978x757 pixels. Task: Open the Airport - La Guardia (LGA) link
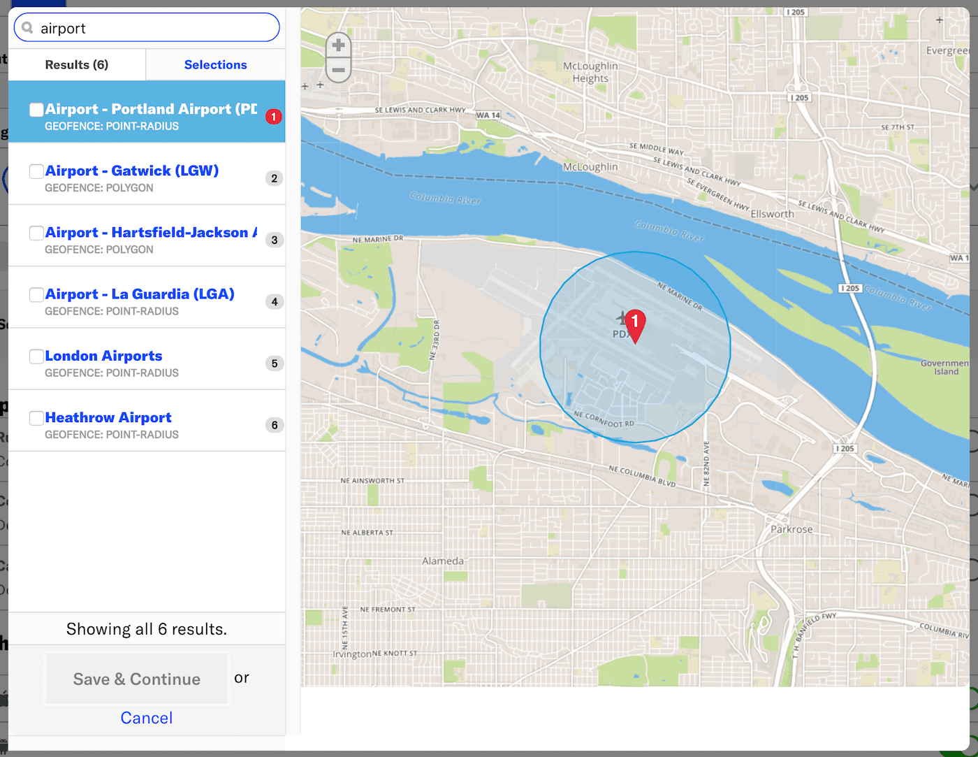tap(140, 294)
